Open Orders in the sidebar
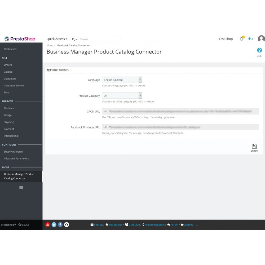 [8, 65]
